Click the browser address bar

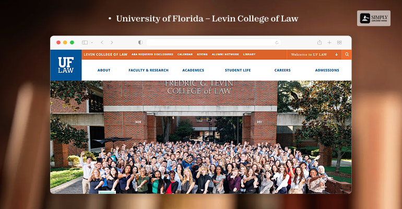point(214,42)
